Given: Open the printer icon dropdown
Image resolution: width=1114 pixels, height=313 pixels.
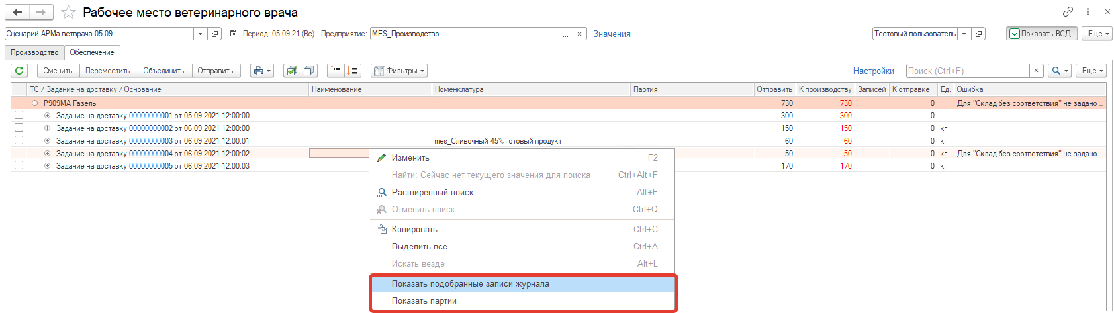Looking at the screenshot, I should pos(262,71).
